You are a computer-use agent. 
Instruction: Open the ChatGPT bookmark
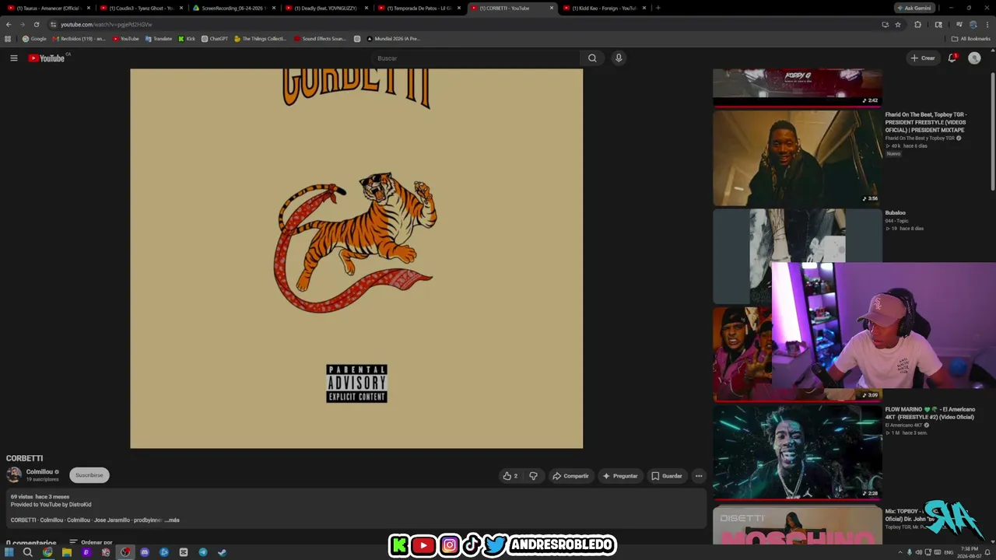tap(215, 39)
